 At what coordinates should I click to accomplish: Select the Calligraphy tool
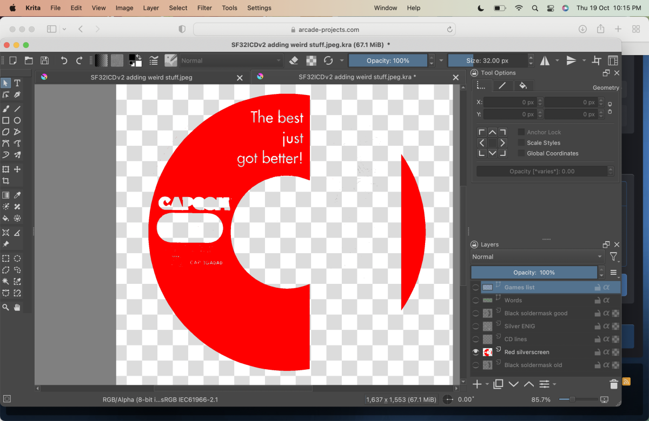17,94
